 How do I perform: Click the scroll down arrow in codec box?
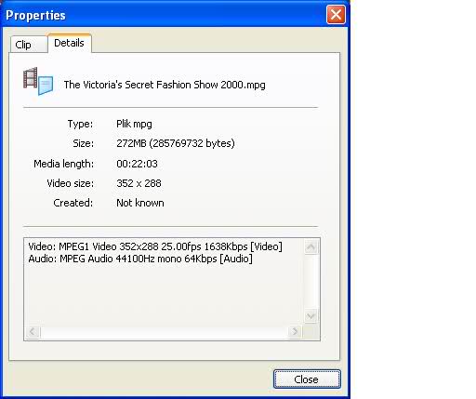pyautogui.click(x=311, y=316)
